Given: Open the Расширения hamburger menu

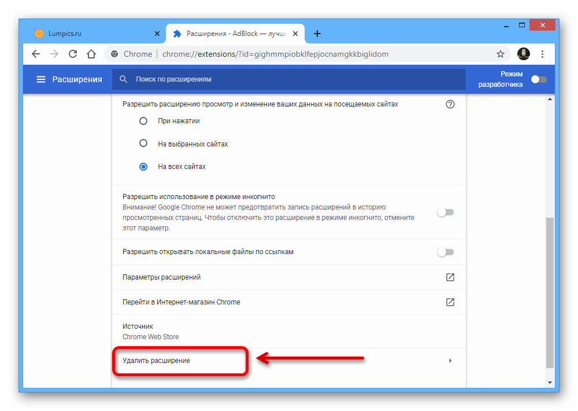Looking at the screenshot, I should coord(41,79).
